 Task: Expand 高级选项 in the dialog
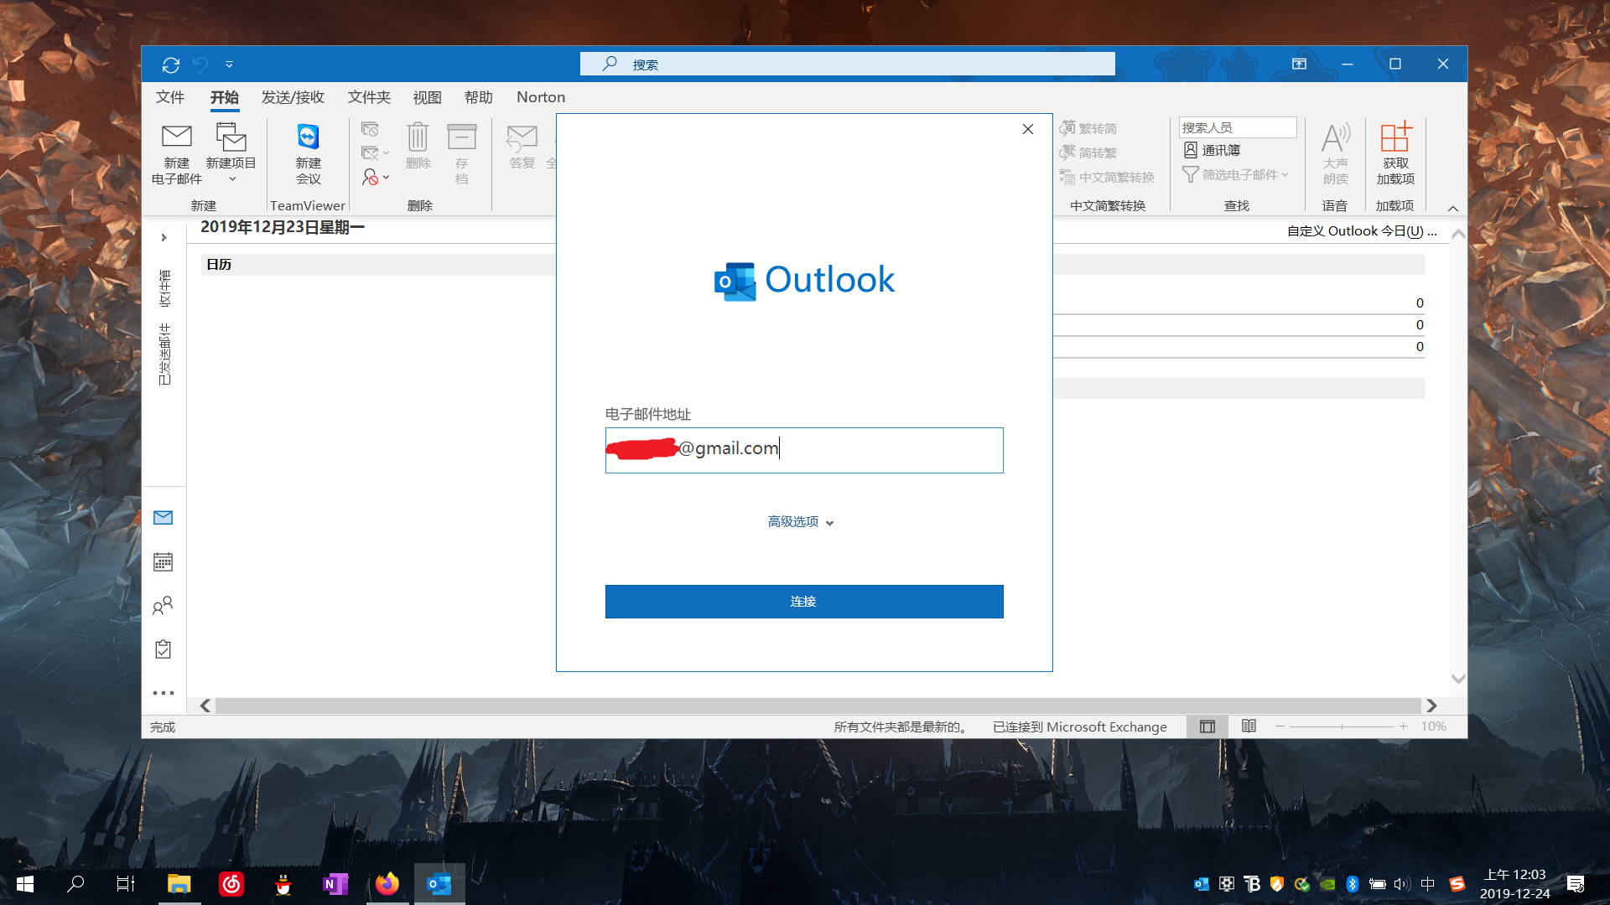(801, 521)
